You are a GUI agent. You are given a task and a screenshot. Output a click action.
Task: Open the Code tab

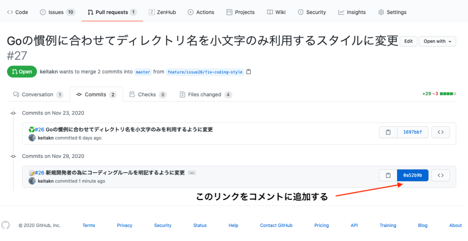18,12
